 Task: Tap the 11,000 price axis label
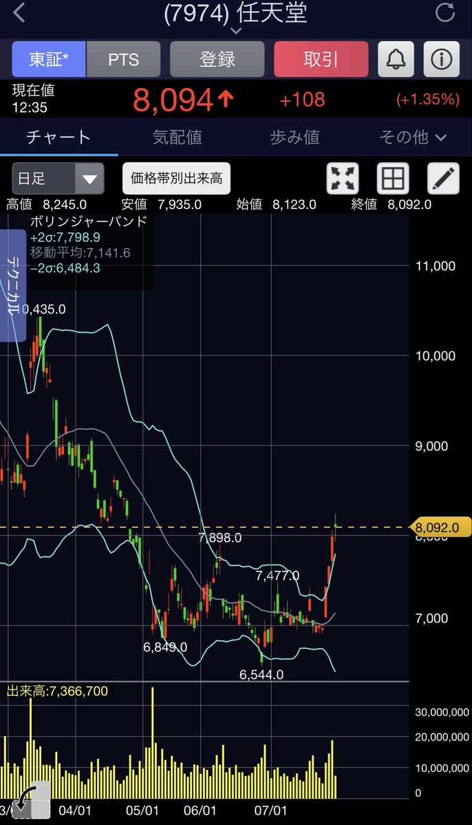click(x=436, y=266)
